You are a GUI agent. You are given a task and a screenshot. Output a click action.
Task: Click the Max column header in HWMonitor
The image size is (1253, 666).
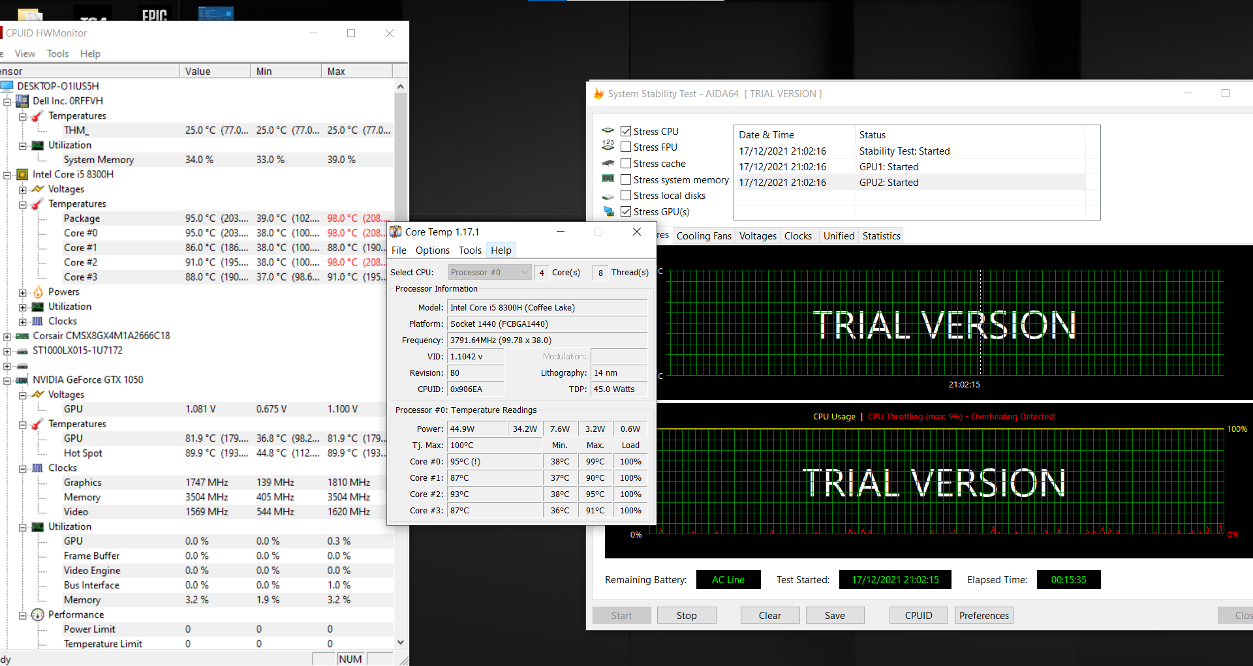click(x=356, y=71)
